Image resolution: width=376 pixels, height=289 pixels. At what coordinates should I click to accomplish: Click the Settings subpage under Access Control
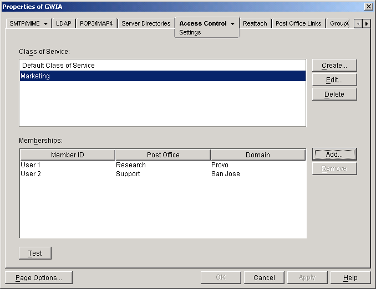point(190,32)
